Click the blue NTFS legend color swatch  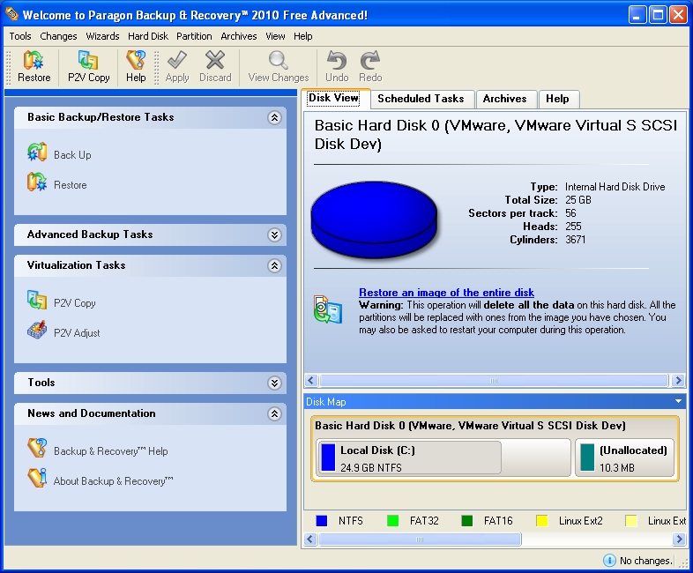click(x=322, y=521)
